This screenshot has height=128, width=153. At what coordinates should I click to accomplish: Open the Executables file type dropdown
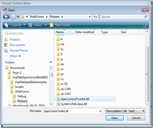point(125,111)
